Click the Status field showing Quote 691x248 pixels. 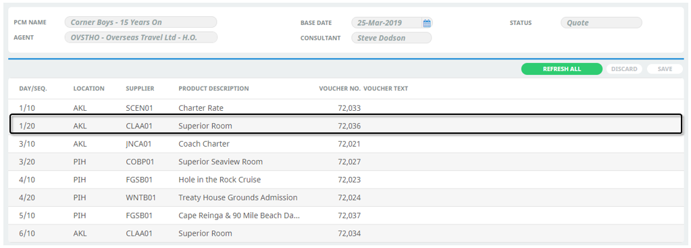[x=601, y=23]
